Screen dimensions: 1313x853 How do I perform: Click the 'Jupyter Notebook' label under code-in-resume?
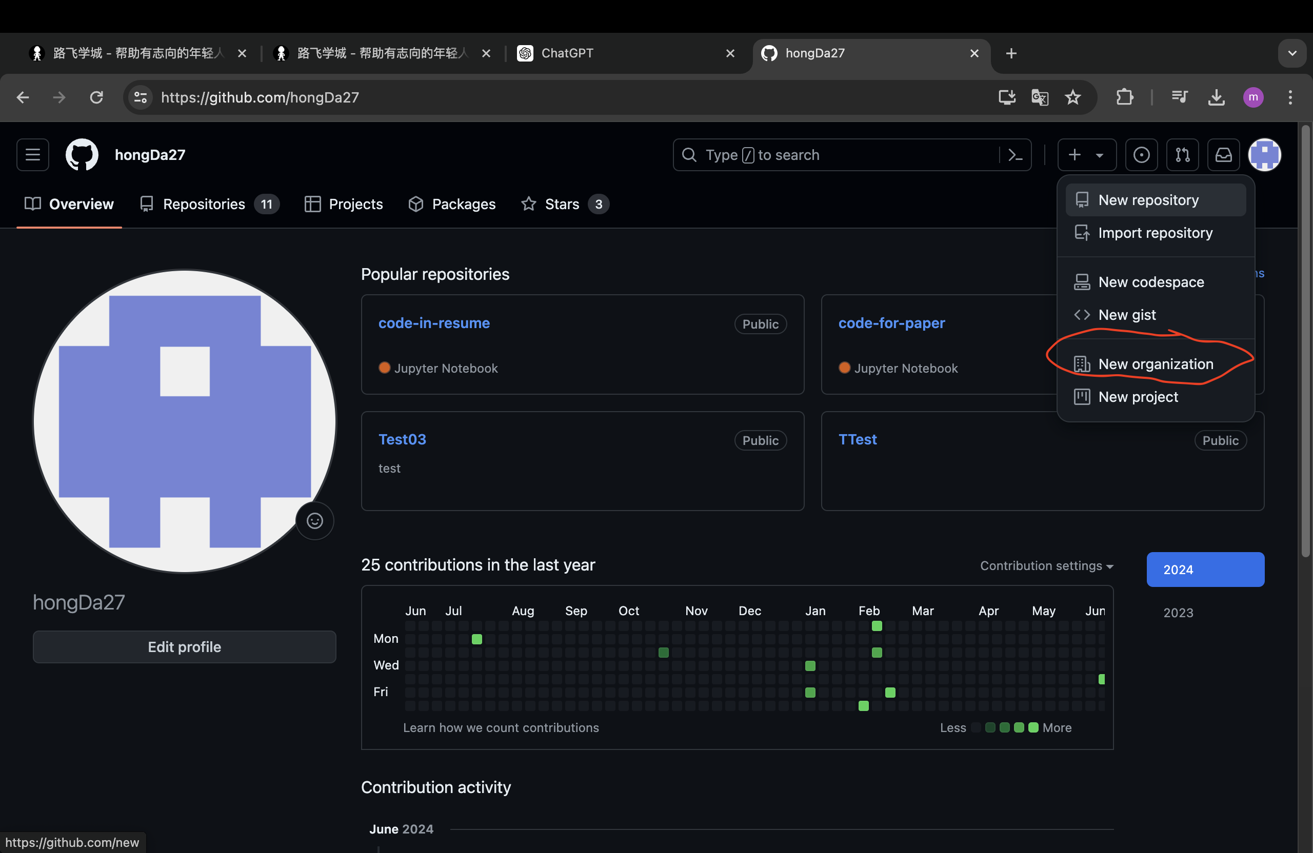coord(446,369)
